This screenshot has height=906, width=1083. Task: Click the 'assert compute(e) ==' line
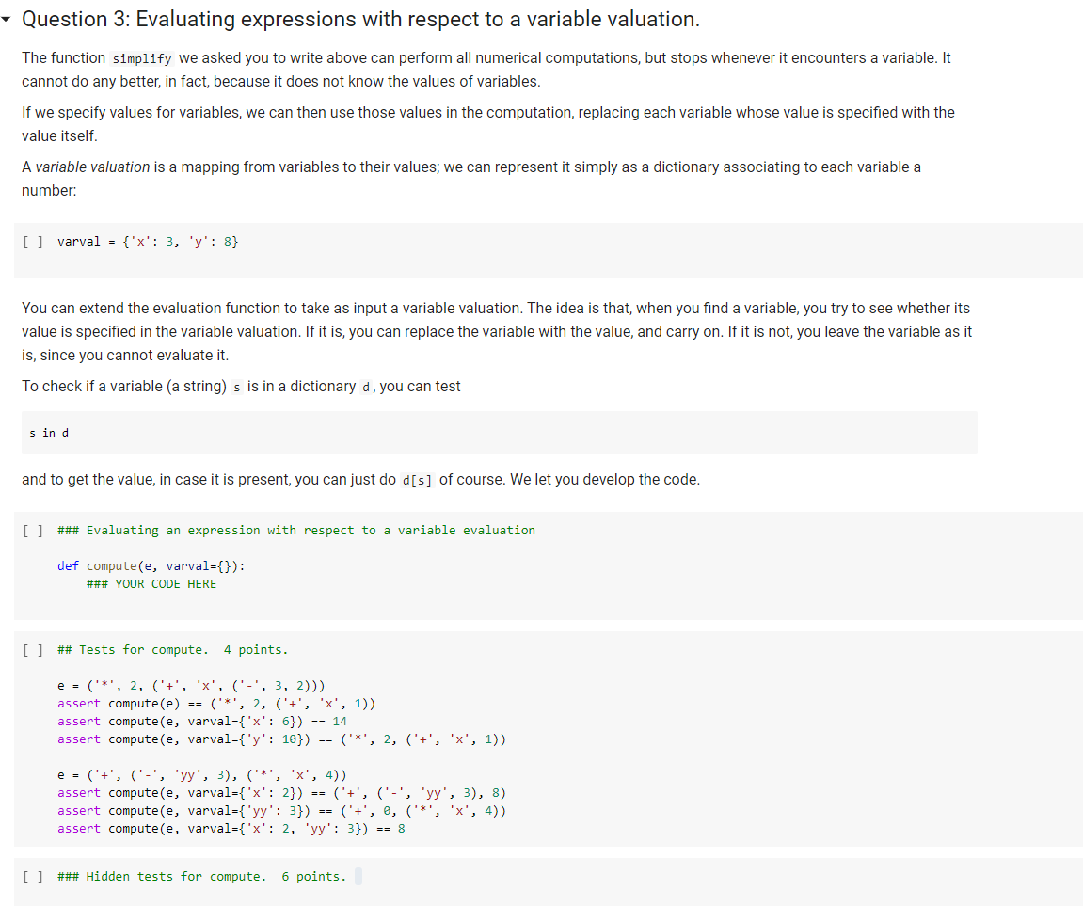click(216, 704)
